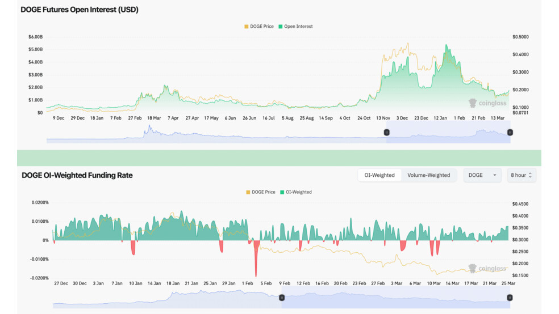
Task: Click the selected range in Open Interest navigator
Action: tap(448, 132)
